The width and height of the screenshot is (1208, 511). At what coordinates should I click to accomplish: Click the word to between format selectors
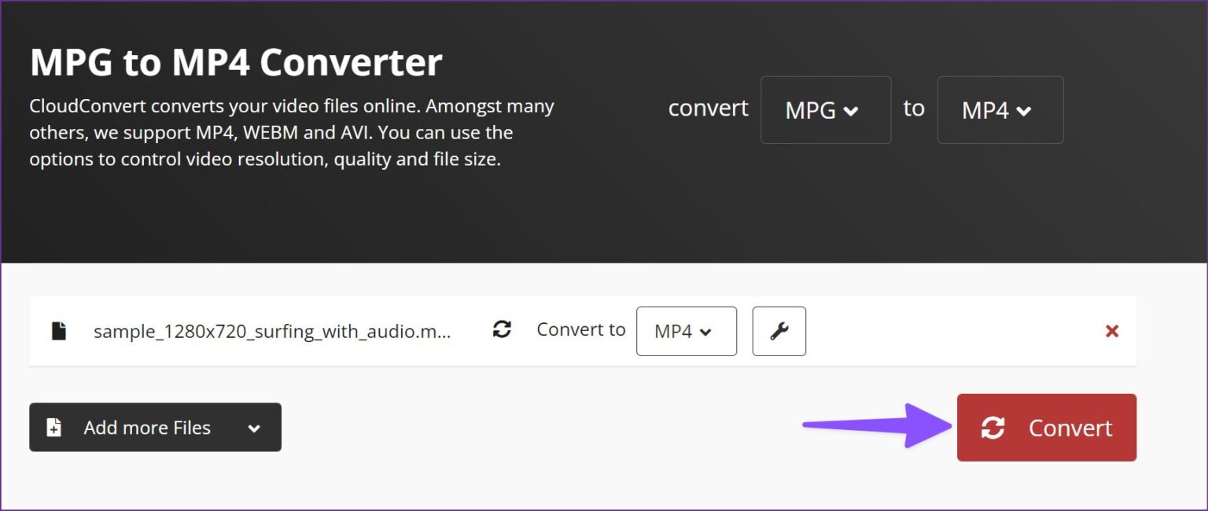coord(914,109)
